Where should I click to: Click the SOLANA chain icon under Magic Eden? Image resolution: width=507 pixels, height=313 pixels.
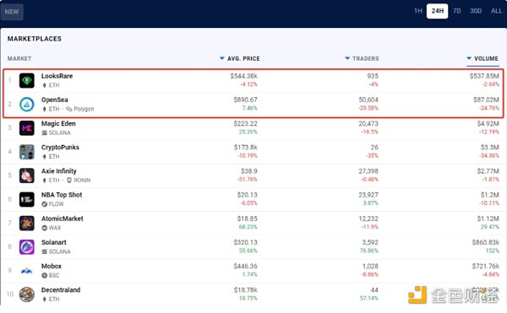pos(45,133)
